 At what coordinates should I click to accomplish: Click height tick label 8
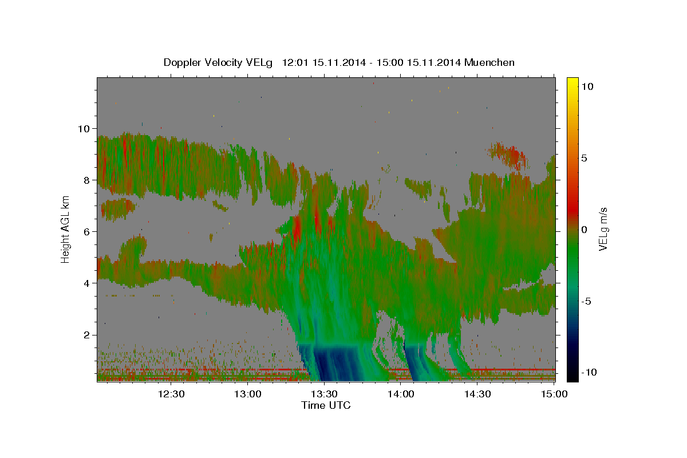[88, 180]
